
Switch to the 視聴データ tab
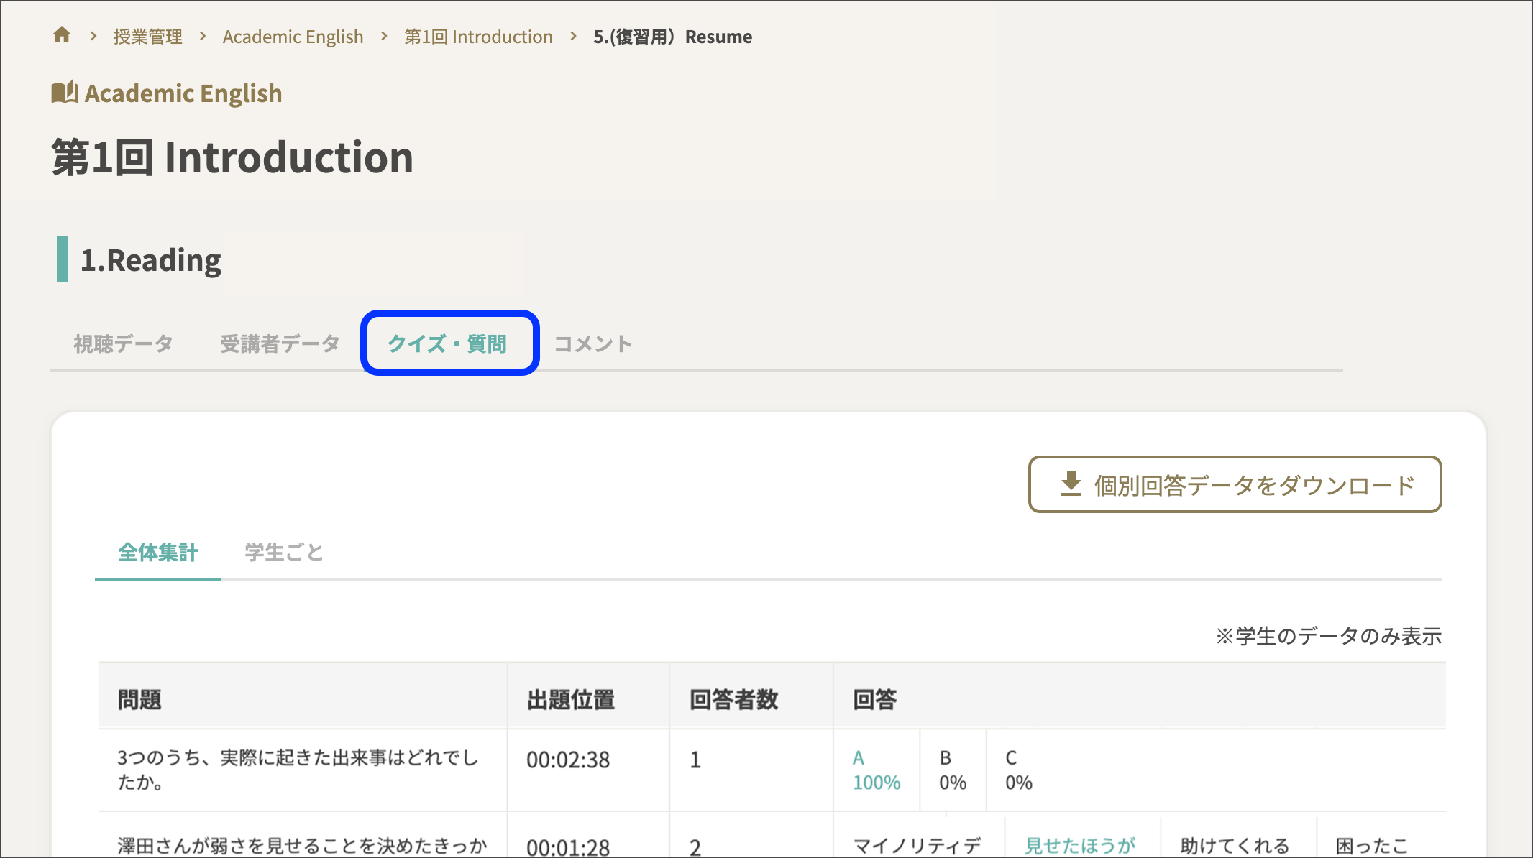123,343
